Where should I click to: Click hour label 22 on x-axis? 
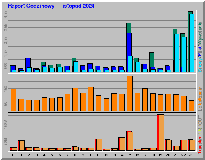pos(183,155)
